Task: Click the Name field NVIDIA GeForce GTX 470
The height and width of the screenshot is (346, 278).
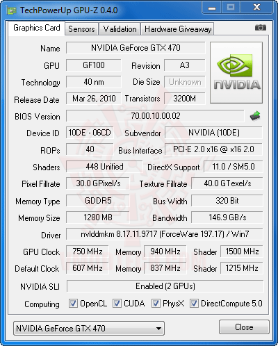Action: click(x=136, y=48)
